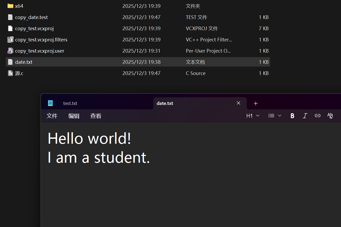Click the modified date of copy_test.vcxproj
This screenshot has width=341, height=227.
pyautogui.click(x=142, y=28)
